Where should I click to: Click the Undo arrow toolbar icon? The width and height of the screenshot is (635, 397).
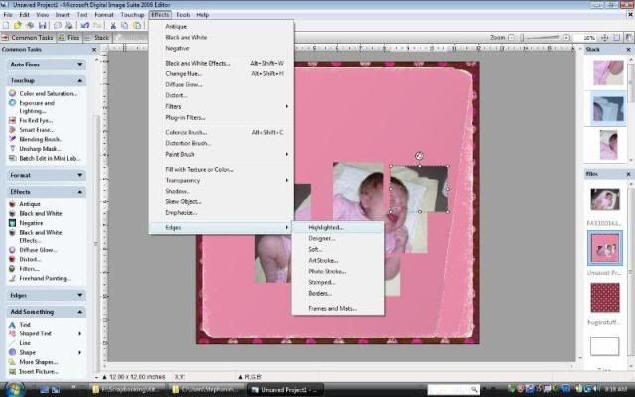tap(85, 25)
